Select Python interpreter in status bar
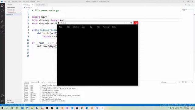The image size is (195, 110). [x=10, y=105]
